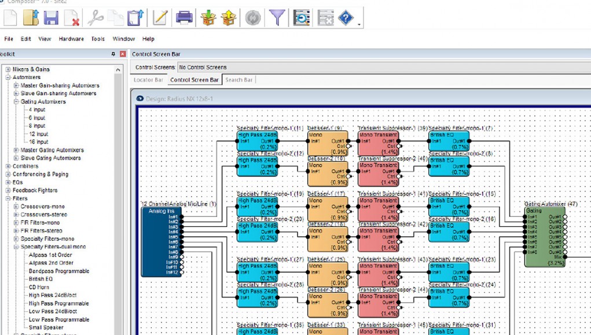Image resolution: width=591 pixels, height=335 pixels.
Task: Close the Toolkit panel with red X
Action: pos(123,54)
